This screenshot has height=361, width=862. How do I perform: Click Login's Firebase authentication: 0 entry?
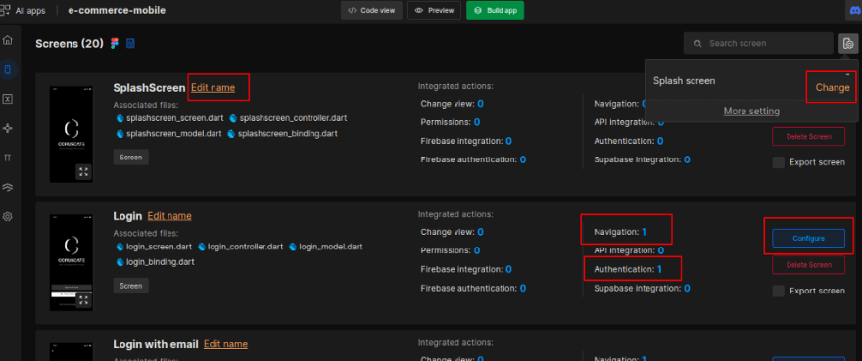[x=473, y=288]
